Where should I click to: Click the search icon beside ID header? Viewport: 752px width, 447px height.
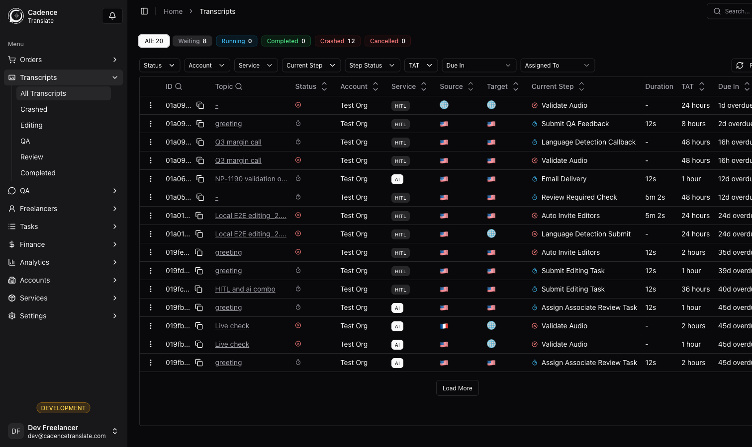tap(179, 86)
